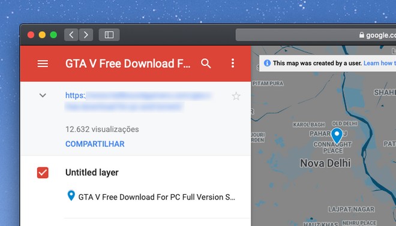Minimize Safari with the yellow button
This screenshot has height=226, width=396.
click(42, 35)
